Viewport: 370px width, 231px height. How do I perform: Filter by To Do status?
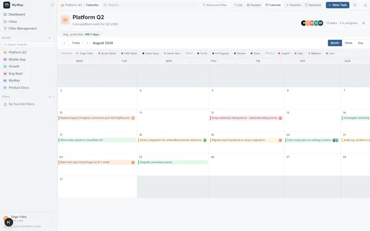click(x=202, y=54)
